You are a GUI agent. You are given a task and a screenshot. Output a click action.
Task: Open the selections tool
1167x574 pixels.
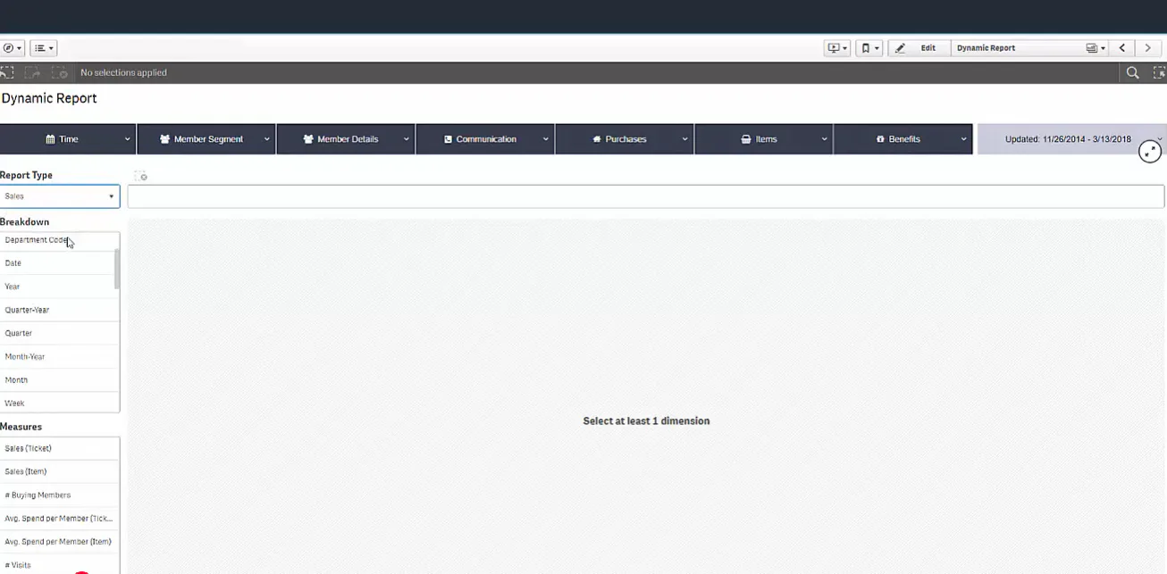[1159, 73]
